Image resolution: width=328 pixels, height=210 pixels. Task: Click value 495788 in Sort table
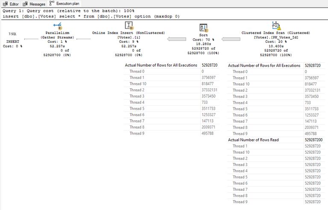tap(208, 133)
